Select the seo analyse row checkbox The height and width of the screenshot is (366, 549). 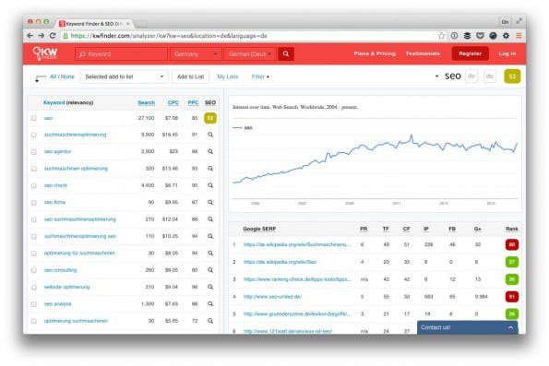click(34, 304)
